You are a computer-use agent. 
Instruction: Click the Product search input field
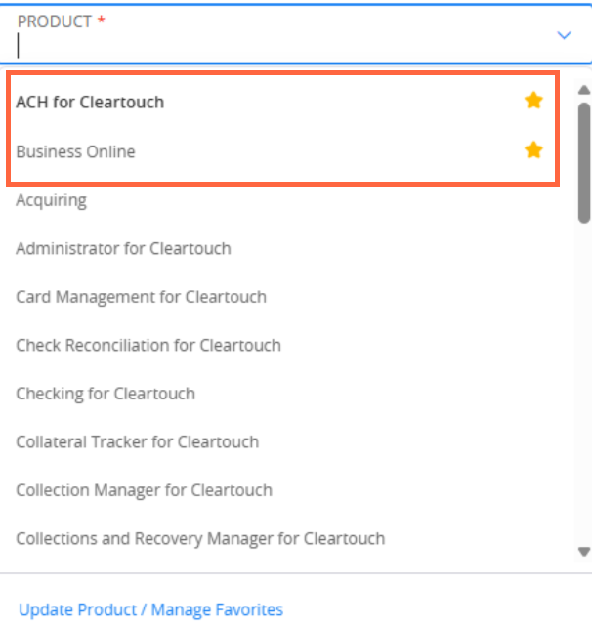(x=274, y=45)
